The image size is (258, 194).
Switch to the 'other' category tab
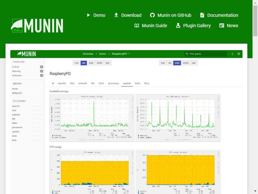tap(101, 83)
